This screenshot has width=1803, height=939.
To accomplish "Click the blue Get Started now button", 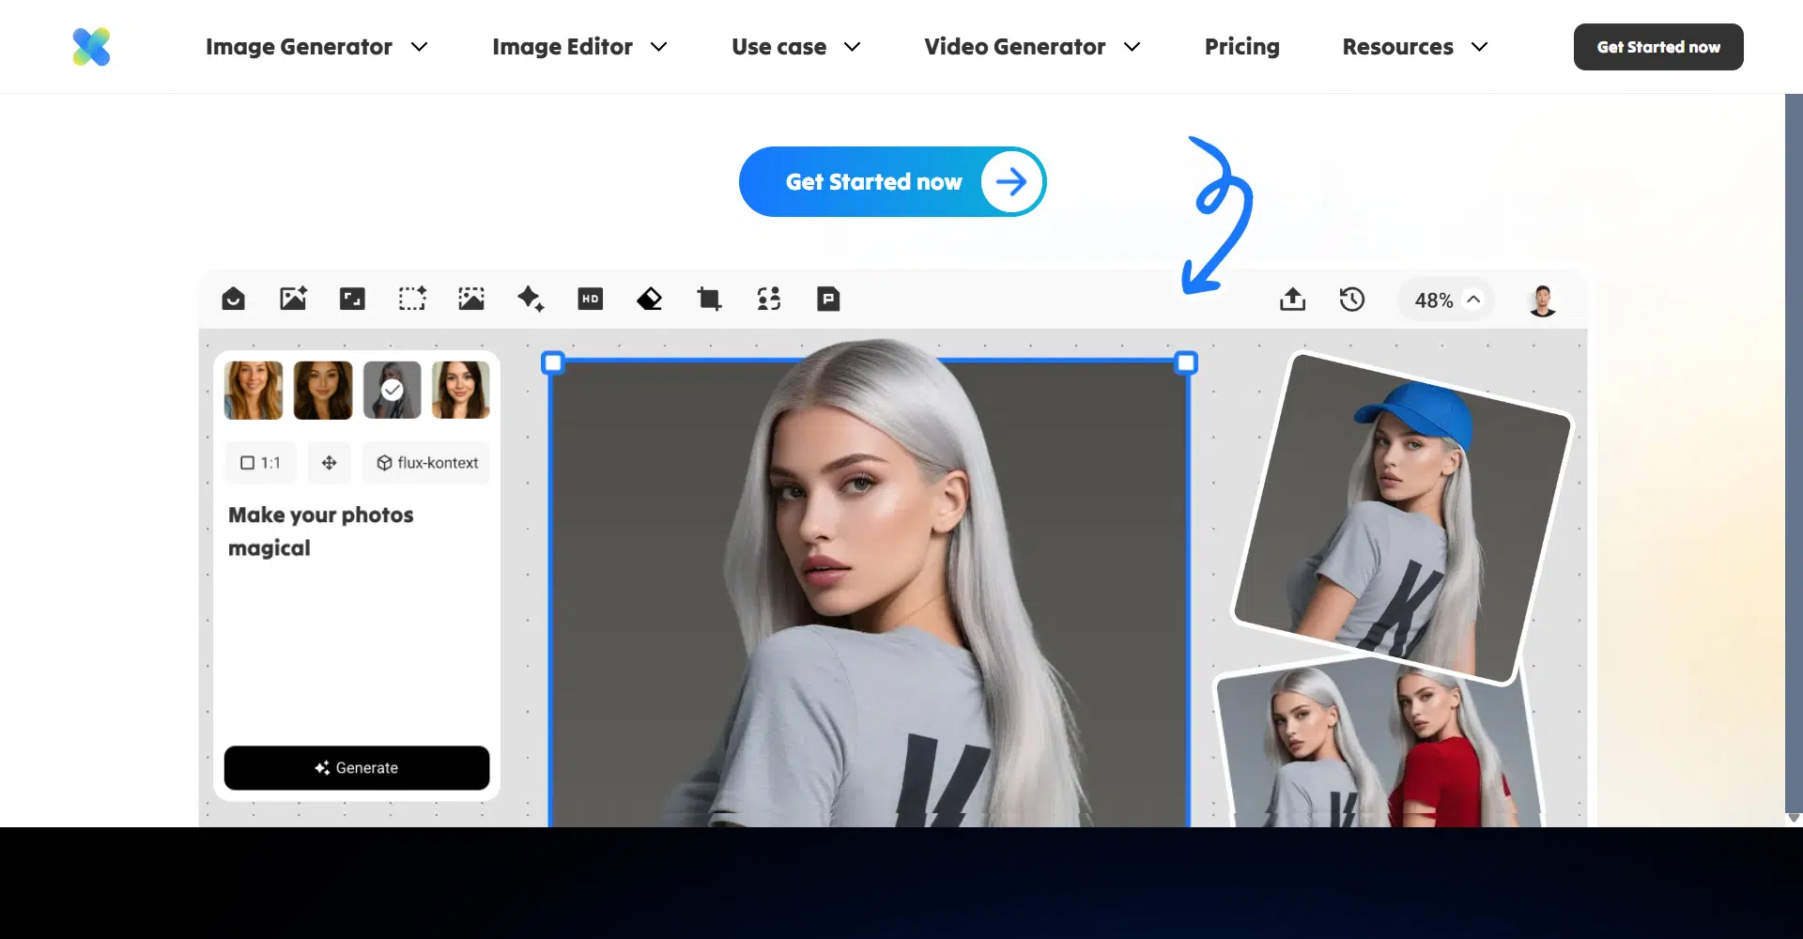I will [892, 182].
